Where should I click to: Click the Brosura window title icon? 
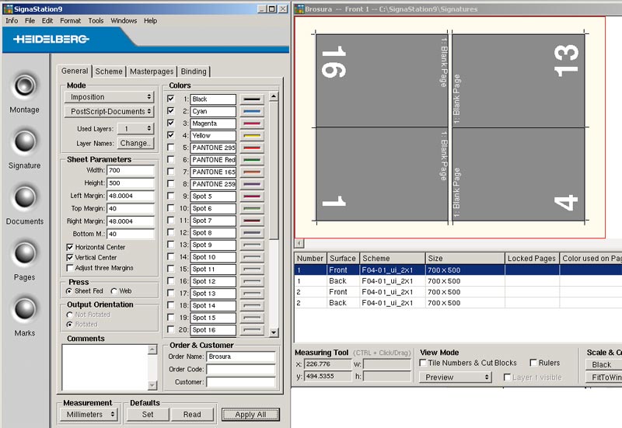pyautogui.click(x=299, y=9)
